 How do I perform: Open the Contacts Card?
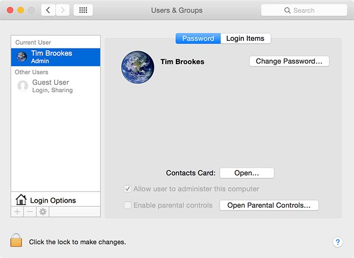click(x=247, y=173)
